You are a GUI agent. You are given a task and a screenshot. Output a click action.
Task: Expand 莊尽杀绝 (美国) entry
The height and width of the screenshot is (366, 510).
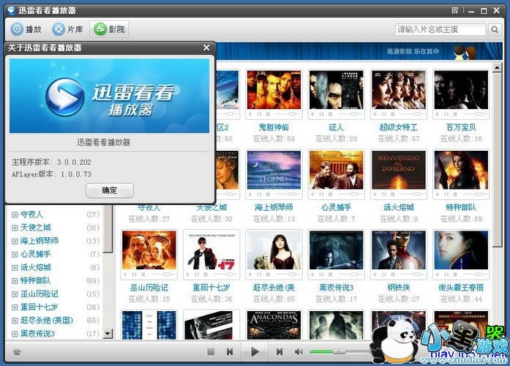15,321
